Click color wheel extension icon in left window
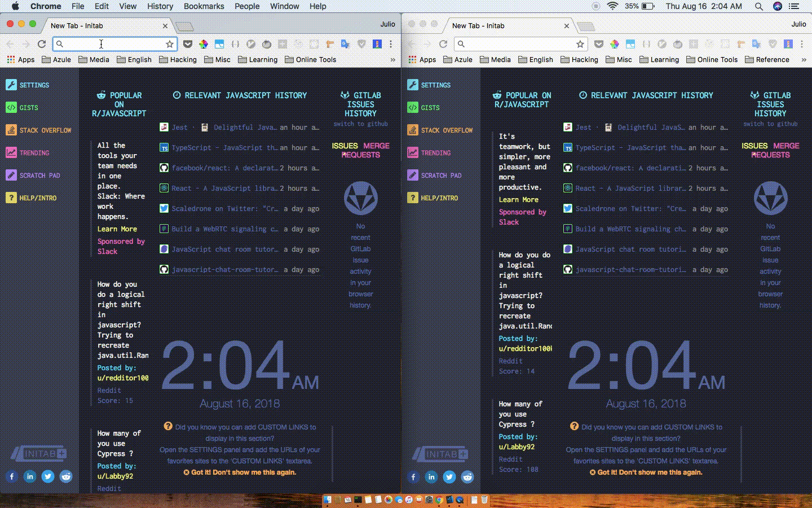The image size is (812, 508). tap(204, 44)
